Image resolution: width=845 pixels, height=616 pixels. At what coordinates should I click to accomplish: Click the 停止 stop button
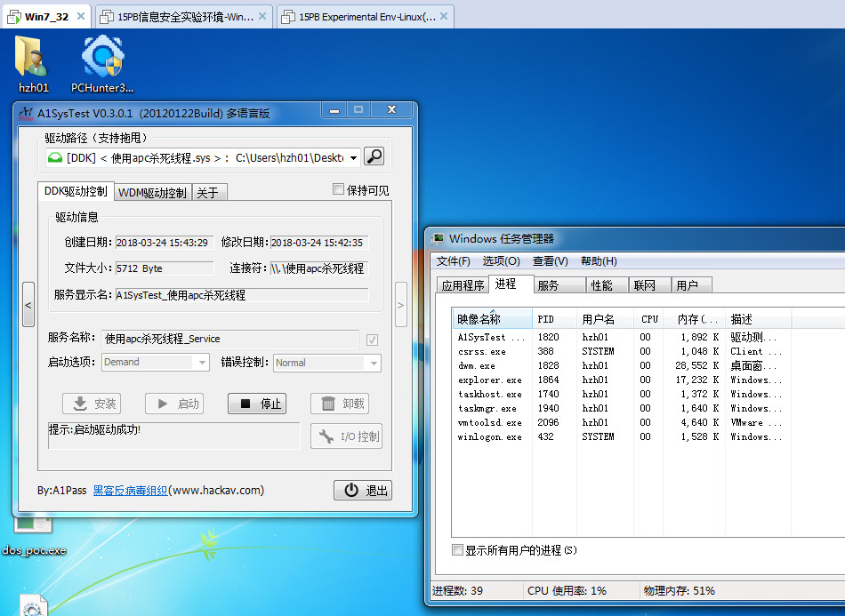point(257,404)
